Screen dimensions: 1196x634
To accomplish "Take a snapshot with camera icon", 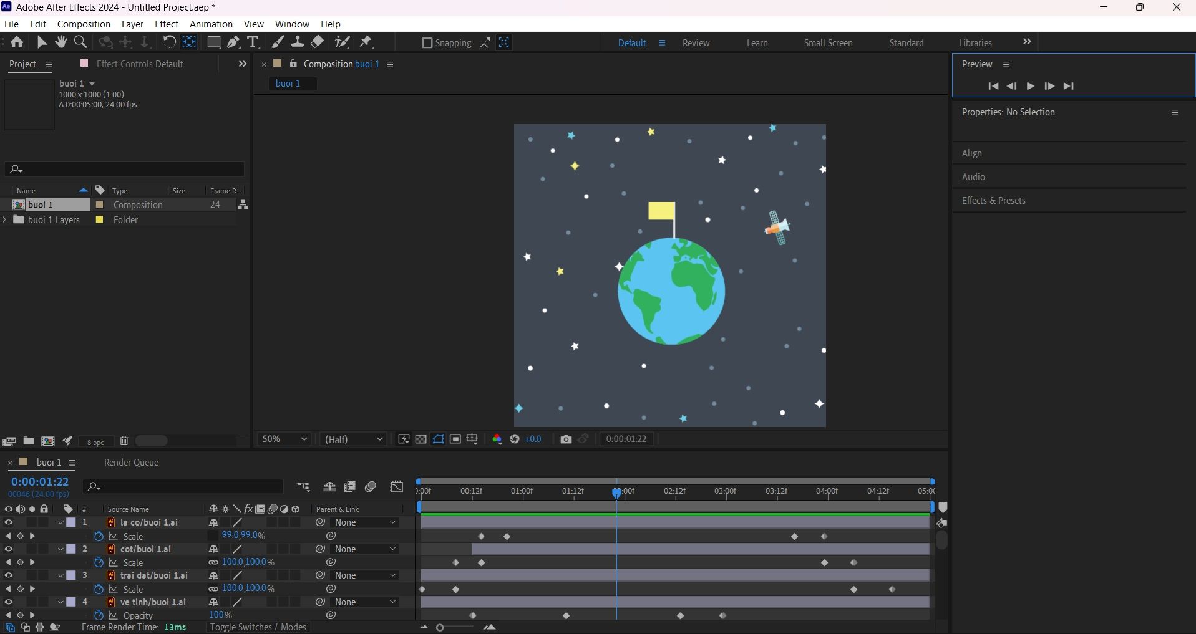I will tap(566, 439).
